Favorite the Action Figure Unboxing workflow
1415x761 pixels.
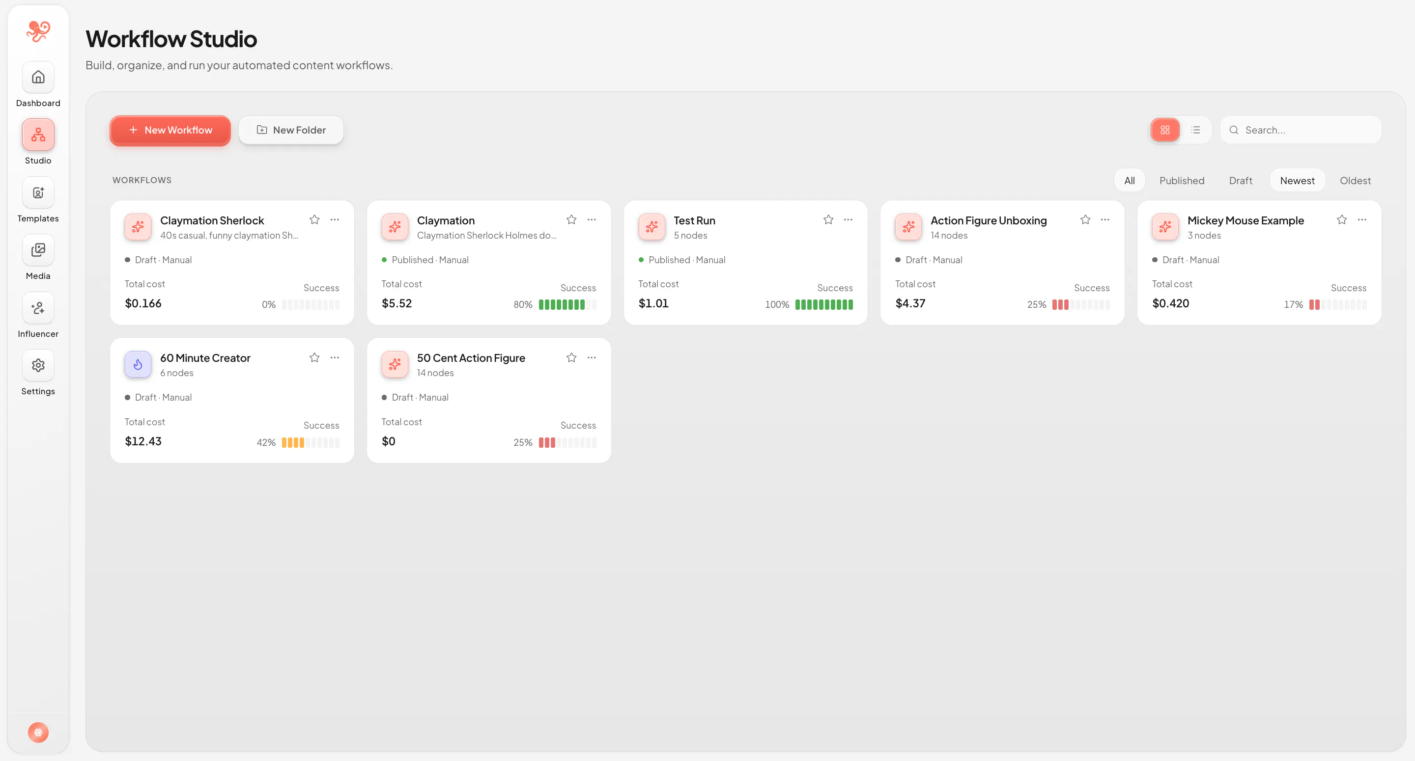(x=1085, y=219)
